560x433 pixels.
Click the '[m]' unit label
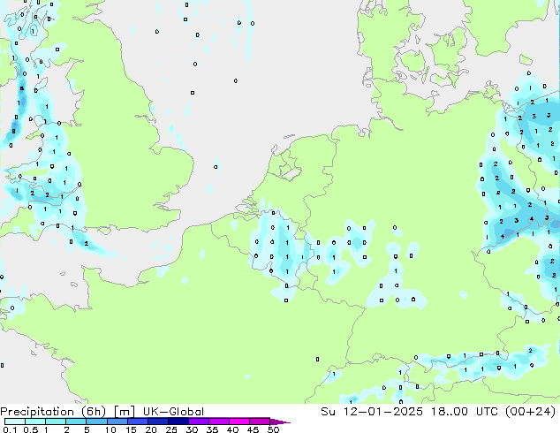tap(125, 412)
